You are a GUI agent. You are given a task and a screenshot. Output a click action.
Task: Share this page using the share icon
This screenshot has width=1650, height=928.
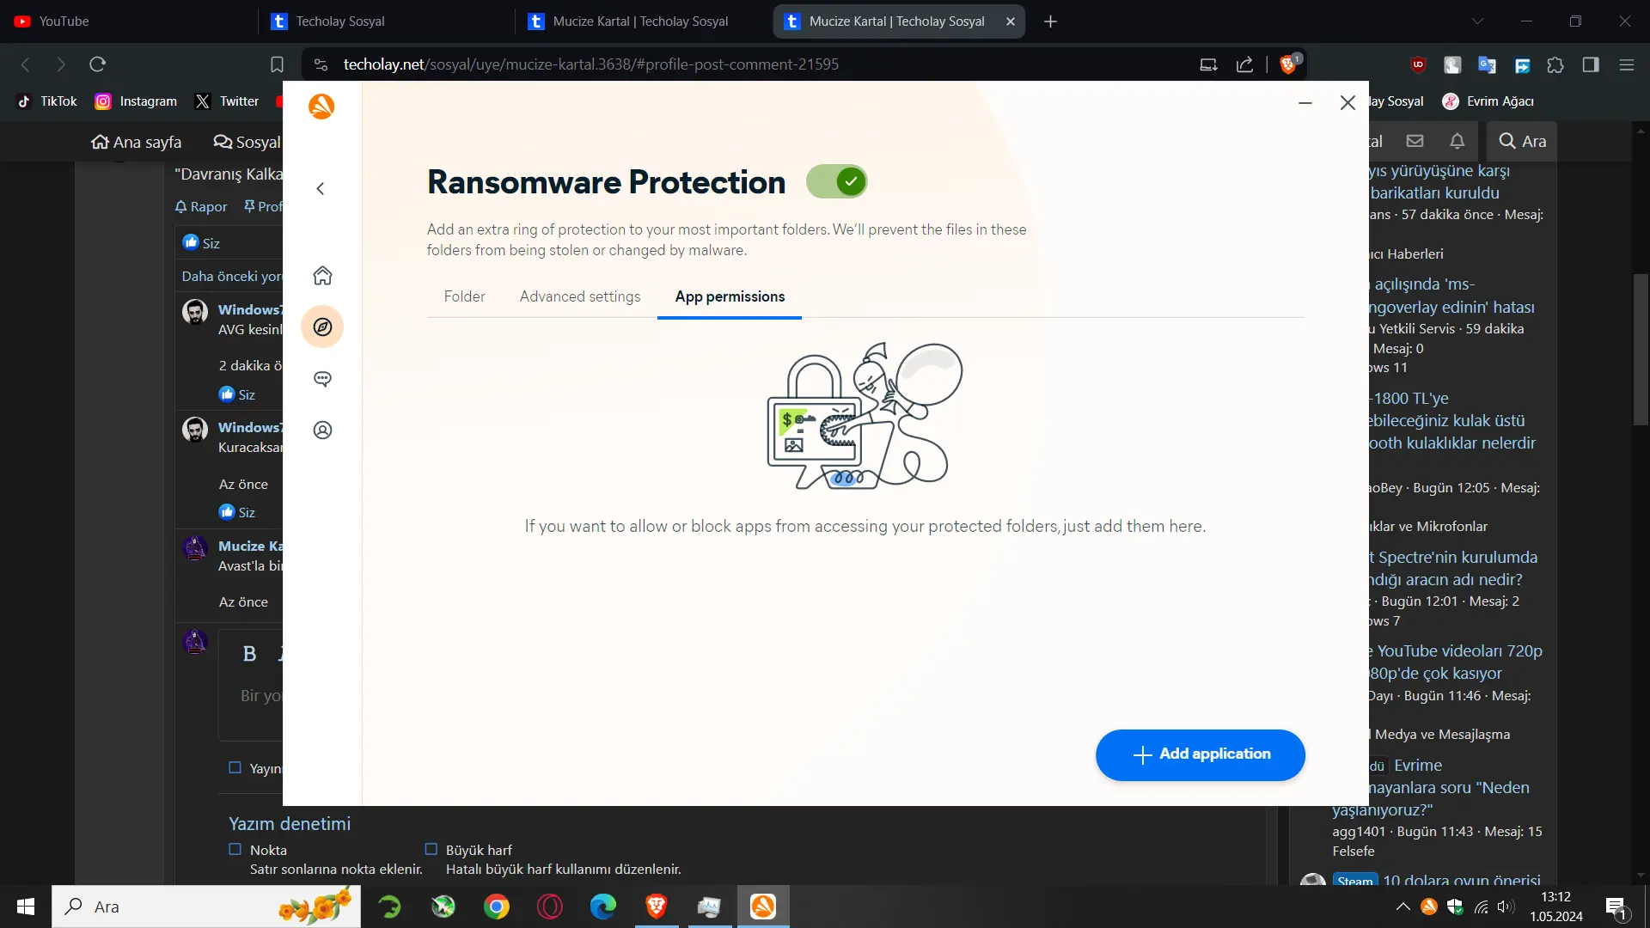pyautogui.click(x=1244, y=64)
